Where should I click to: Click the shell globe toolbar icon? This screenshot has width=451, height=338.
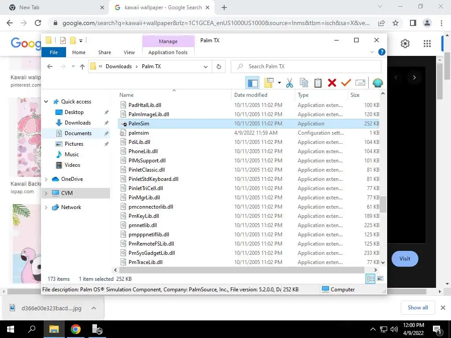coord(377,83)
